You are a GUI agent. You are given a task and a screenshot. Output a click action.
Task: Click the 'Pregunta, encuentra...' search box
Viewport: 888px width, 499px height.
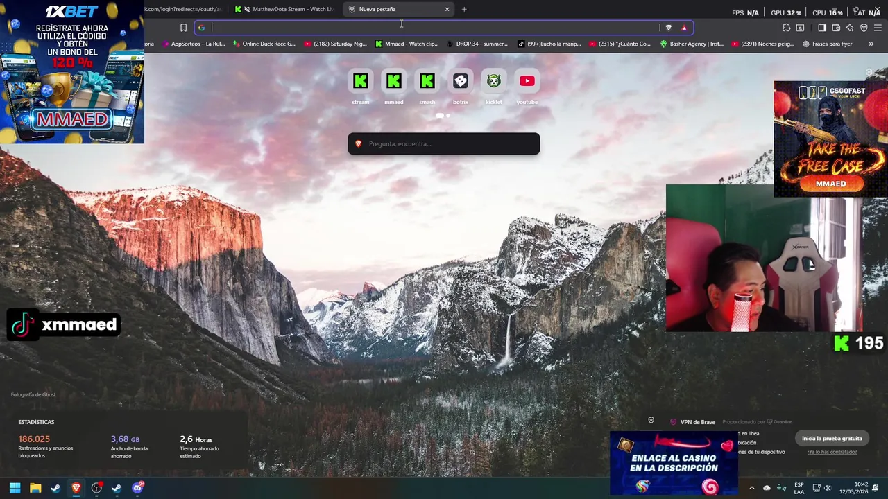click(444, 143)
